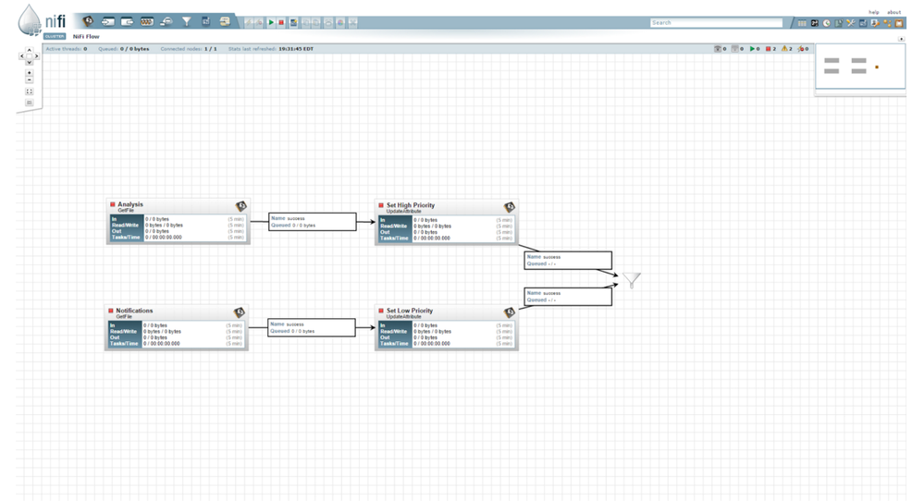Click the Delete icon in action toolbar
The image size is (924, 501).
tap(353, 22)
